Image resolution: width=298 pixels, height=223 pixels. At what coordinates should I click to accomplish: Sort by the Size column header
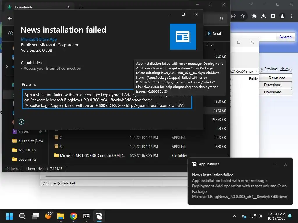[210, 45]
